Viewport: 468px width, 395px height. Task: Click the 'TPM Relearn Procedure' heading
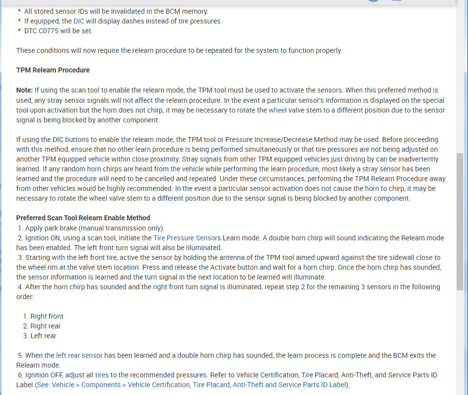click(53, 70)
